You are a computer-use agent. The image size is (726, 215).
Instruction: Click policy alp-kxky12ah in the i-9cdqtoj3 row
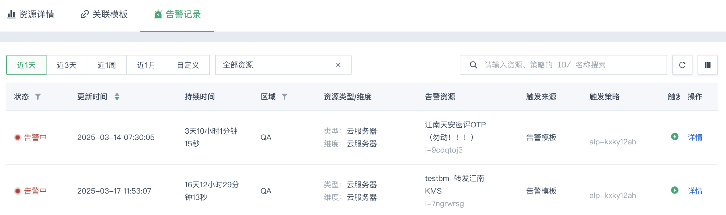(x=612, y=142)
